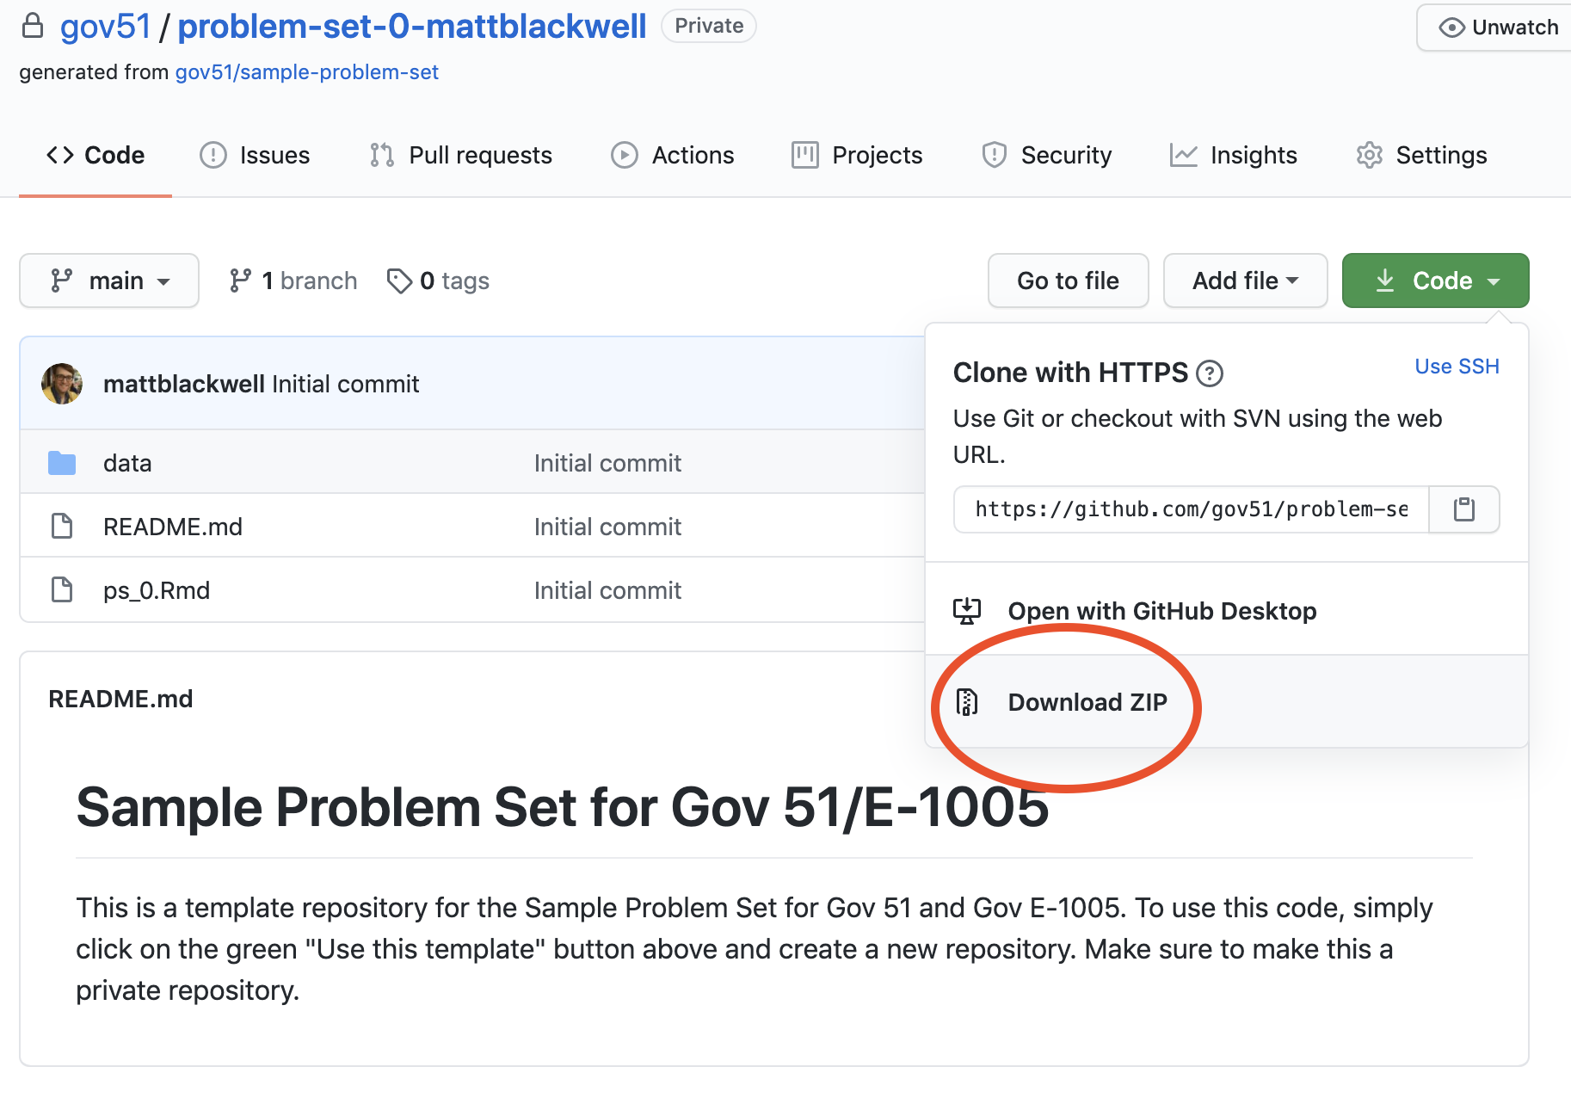Click branch icon beside 1 branch
The height and width of the screenshot is (1110, 1571).
[x=240, y=281]
